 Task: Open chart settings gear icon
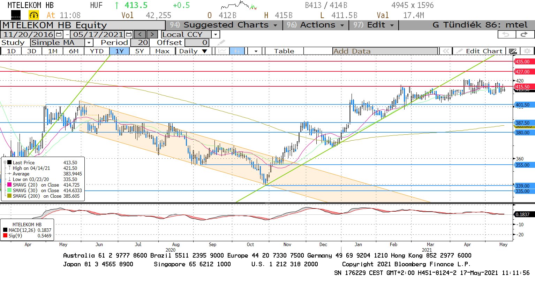point(527,51)
